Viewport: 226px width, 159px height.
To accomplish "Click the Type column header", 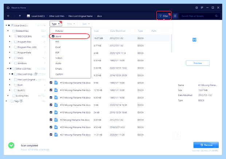I will point(140,31).
